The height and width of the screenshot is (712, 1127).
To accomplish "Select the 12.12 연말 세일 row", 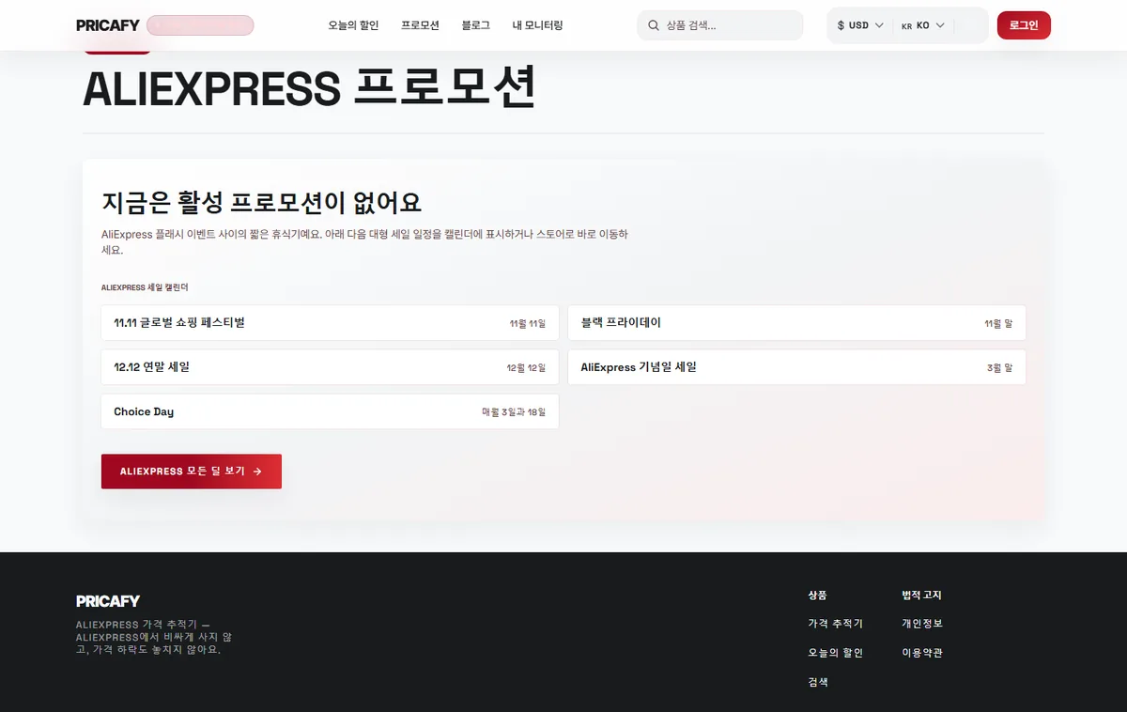I will pyautogui.click(x=330, y=367).
